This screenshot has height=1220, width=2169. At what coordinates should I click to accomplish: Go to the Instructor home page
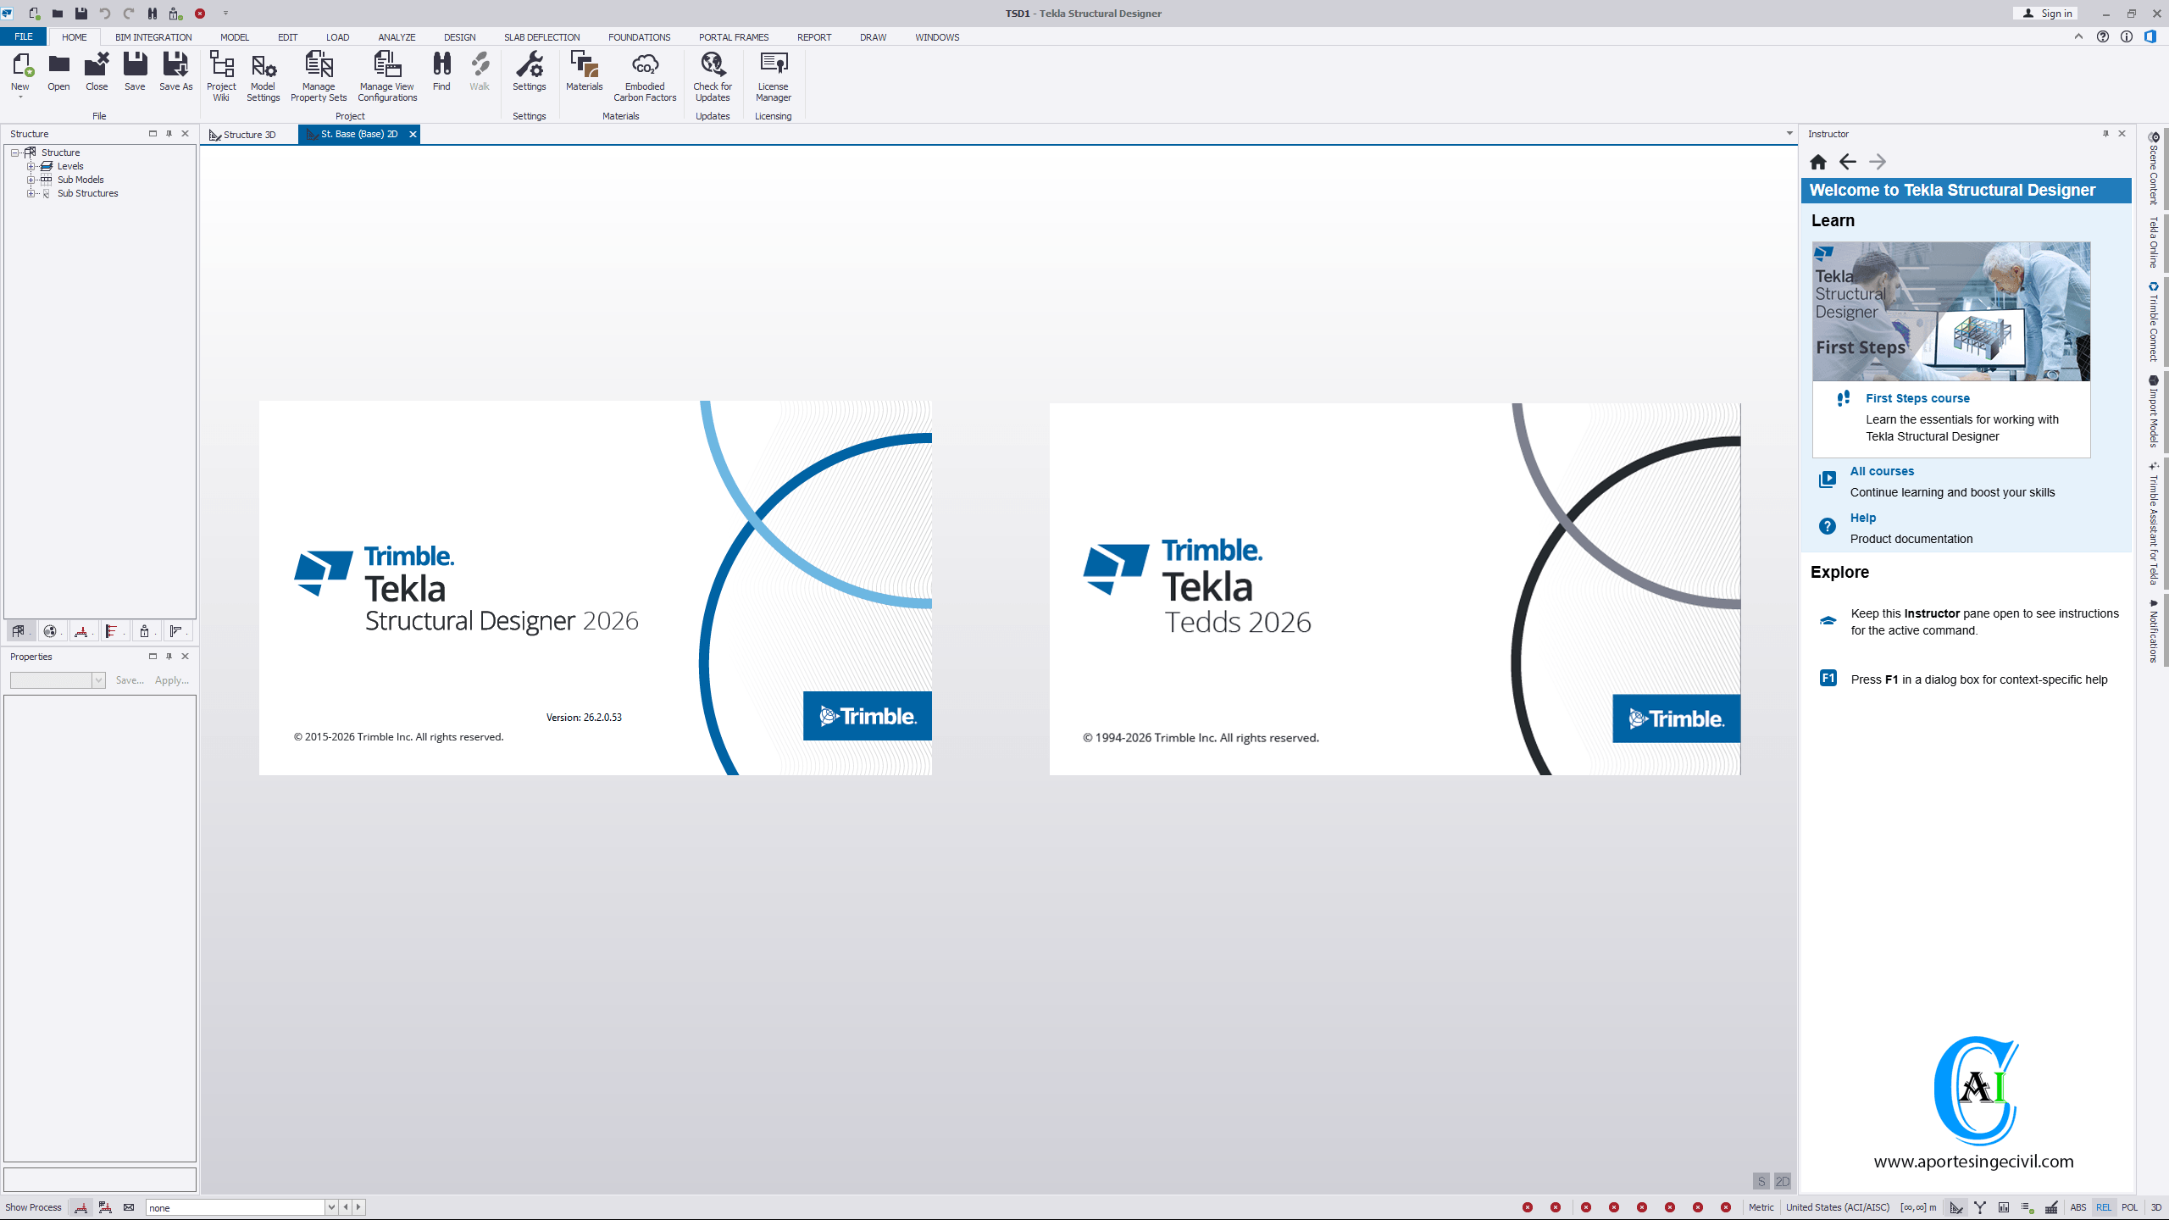(1818, 162)
